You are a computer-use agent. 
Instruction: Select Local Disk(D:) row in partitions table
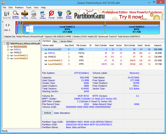pyautogui.click(x=102, y=64)
